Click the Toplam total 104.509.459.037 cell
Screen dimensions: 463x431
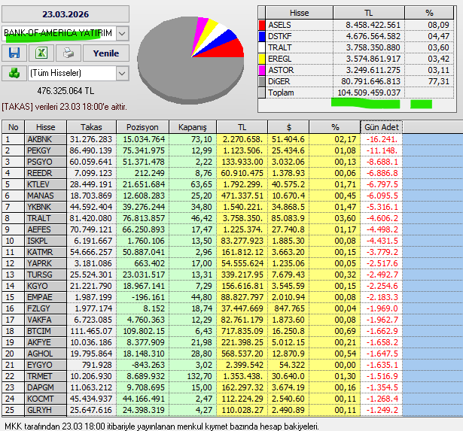[x=369, y=93]
